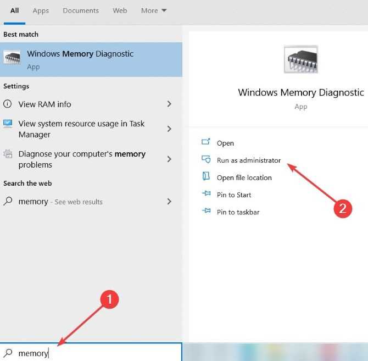
Task: Expand the Task Manager resource usage chevron
Action: (x=169, y=129)
